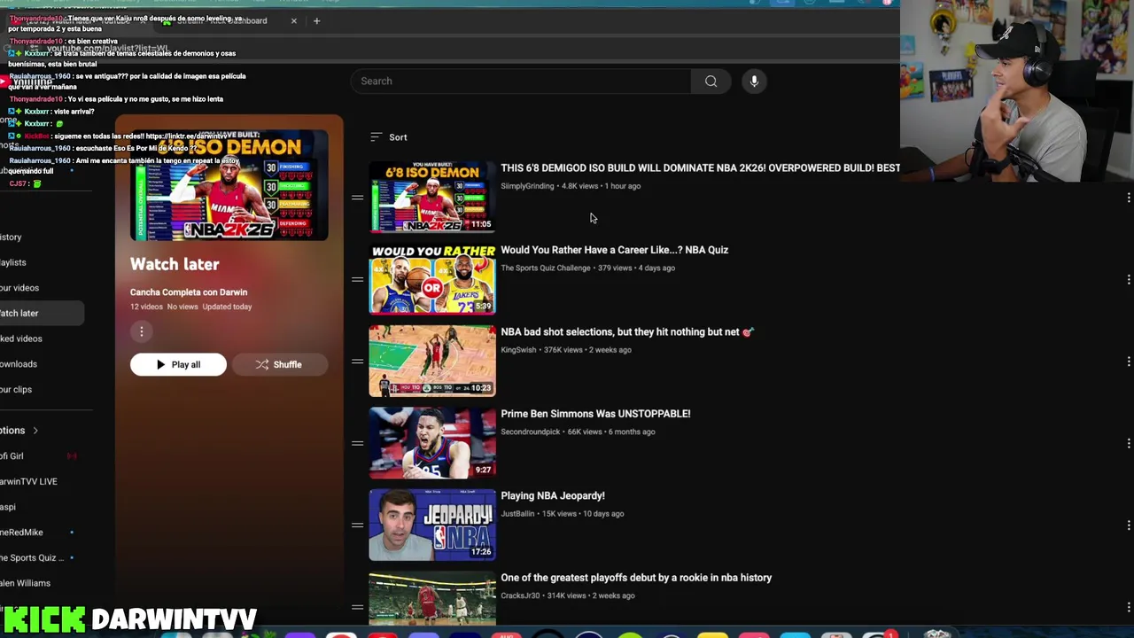1134x638 pixels.
Task: Open more options for 6'8 Demigod ISO Build video
Action: tap(1129, 198)
